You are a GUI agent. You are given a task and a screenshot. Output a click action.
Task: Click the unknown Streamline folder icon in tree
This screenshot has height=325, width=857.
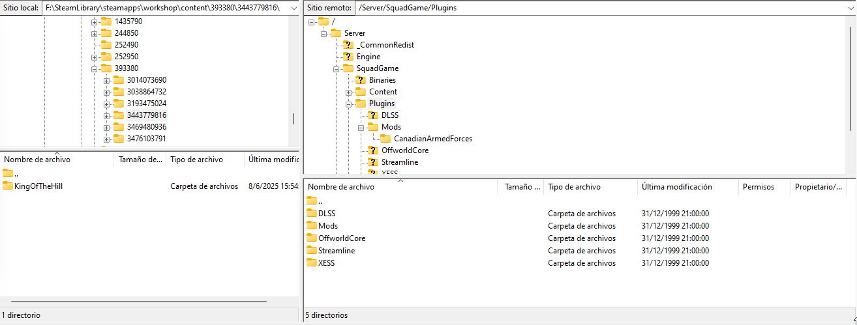373,162
